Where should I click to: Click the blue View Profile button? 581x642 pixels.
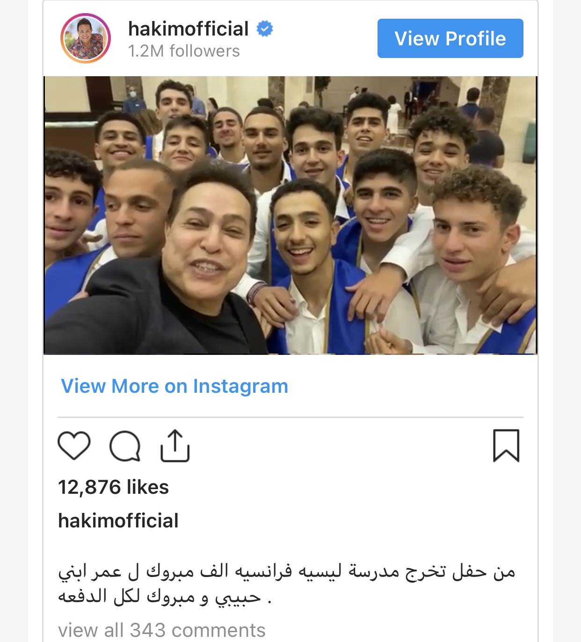pos(450,38)
